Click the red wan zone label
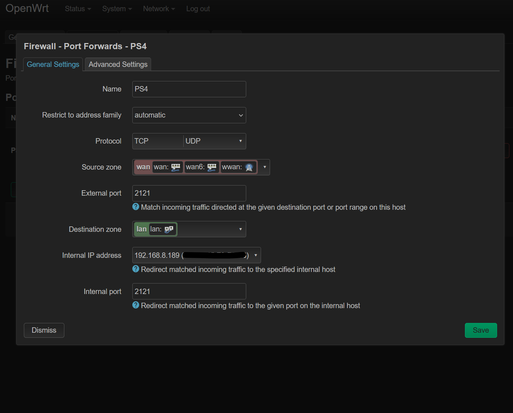The height and width of the screenshot is (413, 513). click(x=143, y=167)
